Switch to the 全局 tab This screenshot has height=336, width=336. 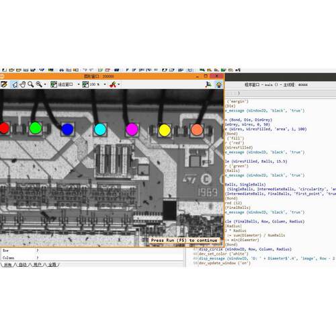pos(52,265)
